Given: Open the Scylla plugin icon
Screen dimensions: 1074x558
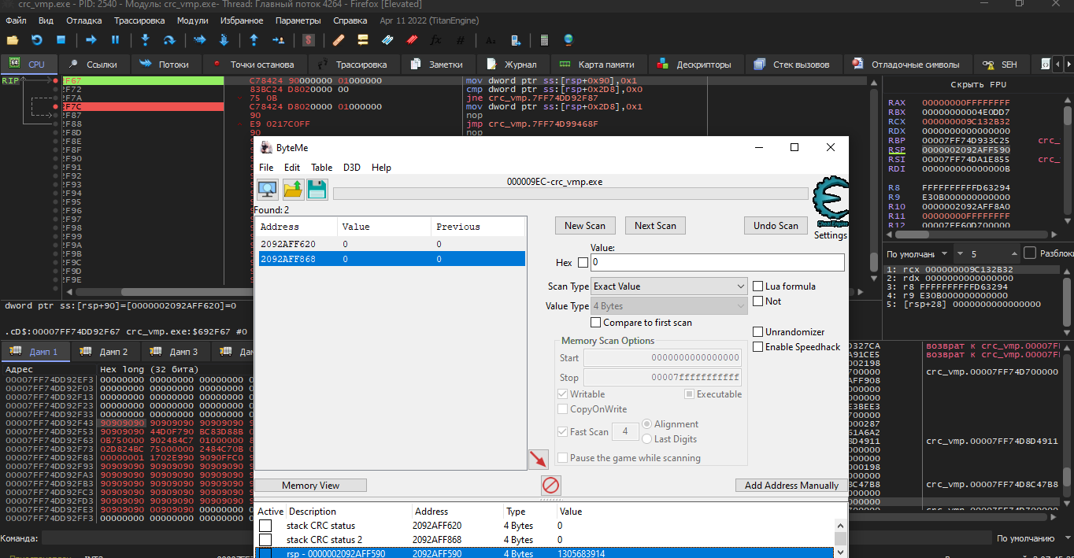Looking at the screenshot, I should (x=309, y=39).
